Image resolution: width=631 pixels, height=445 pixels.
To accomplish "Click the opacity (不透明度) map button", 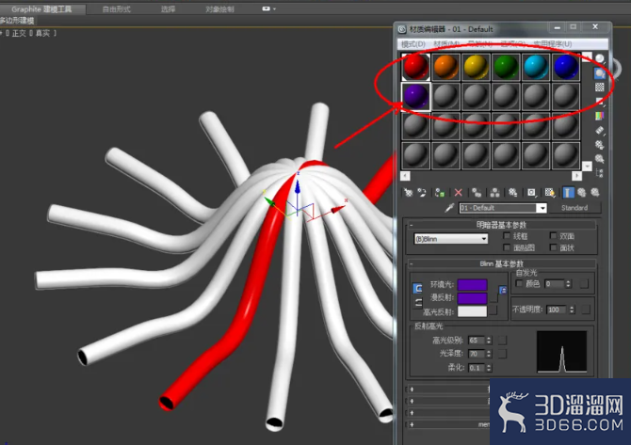I will pyautogui.click(x=586, y=310).
